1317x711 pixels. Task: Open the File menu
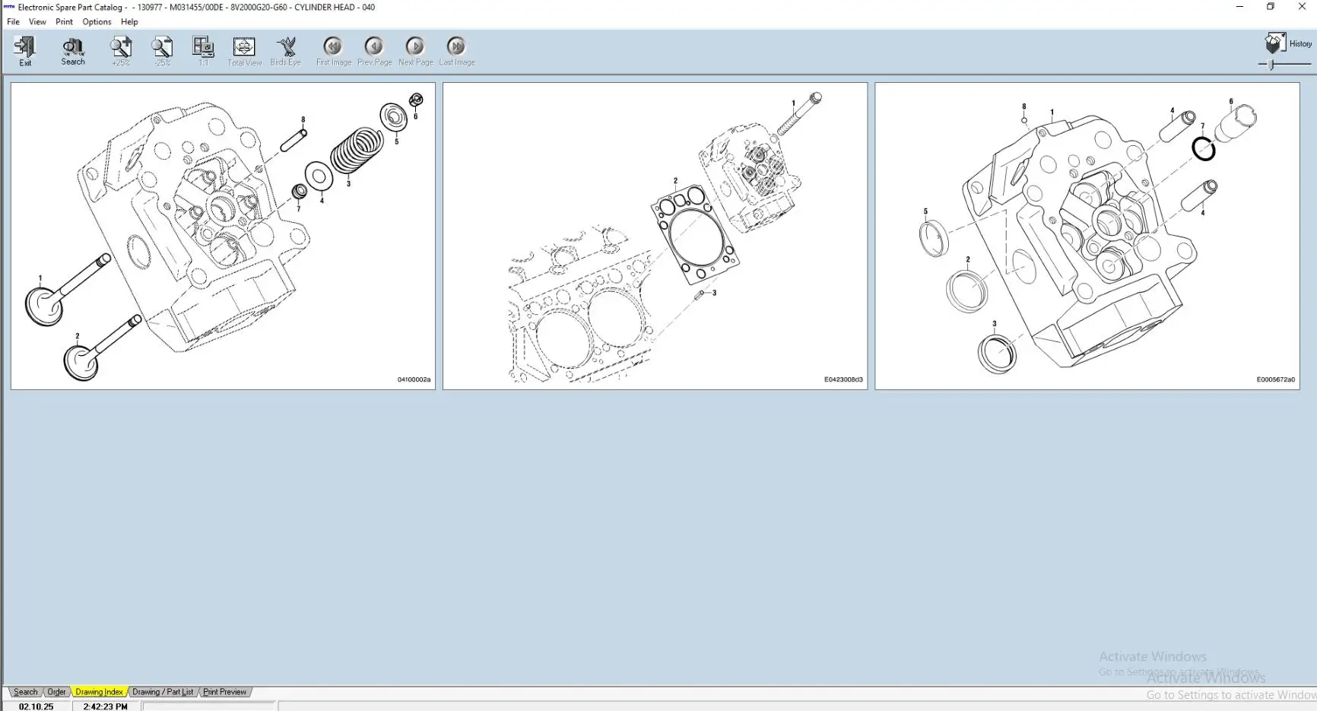(12, 21)
